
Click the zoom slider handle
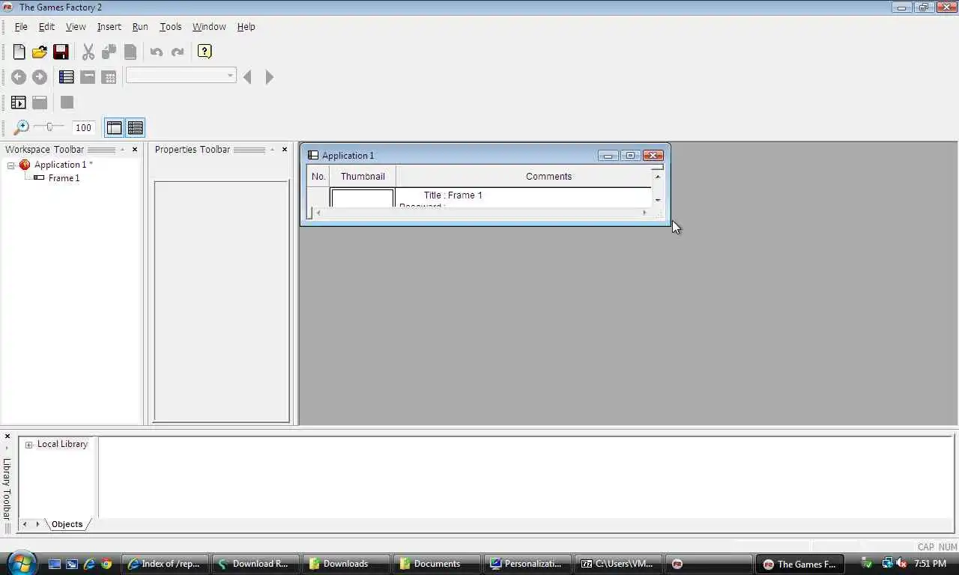point(49,127)
